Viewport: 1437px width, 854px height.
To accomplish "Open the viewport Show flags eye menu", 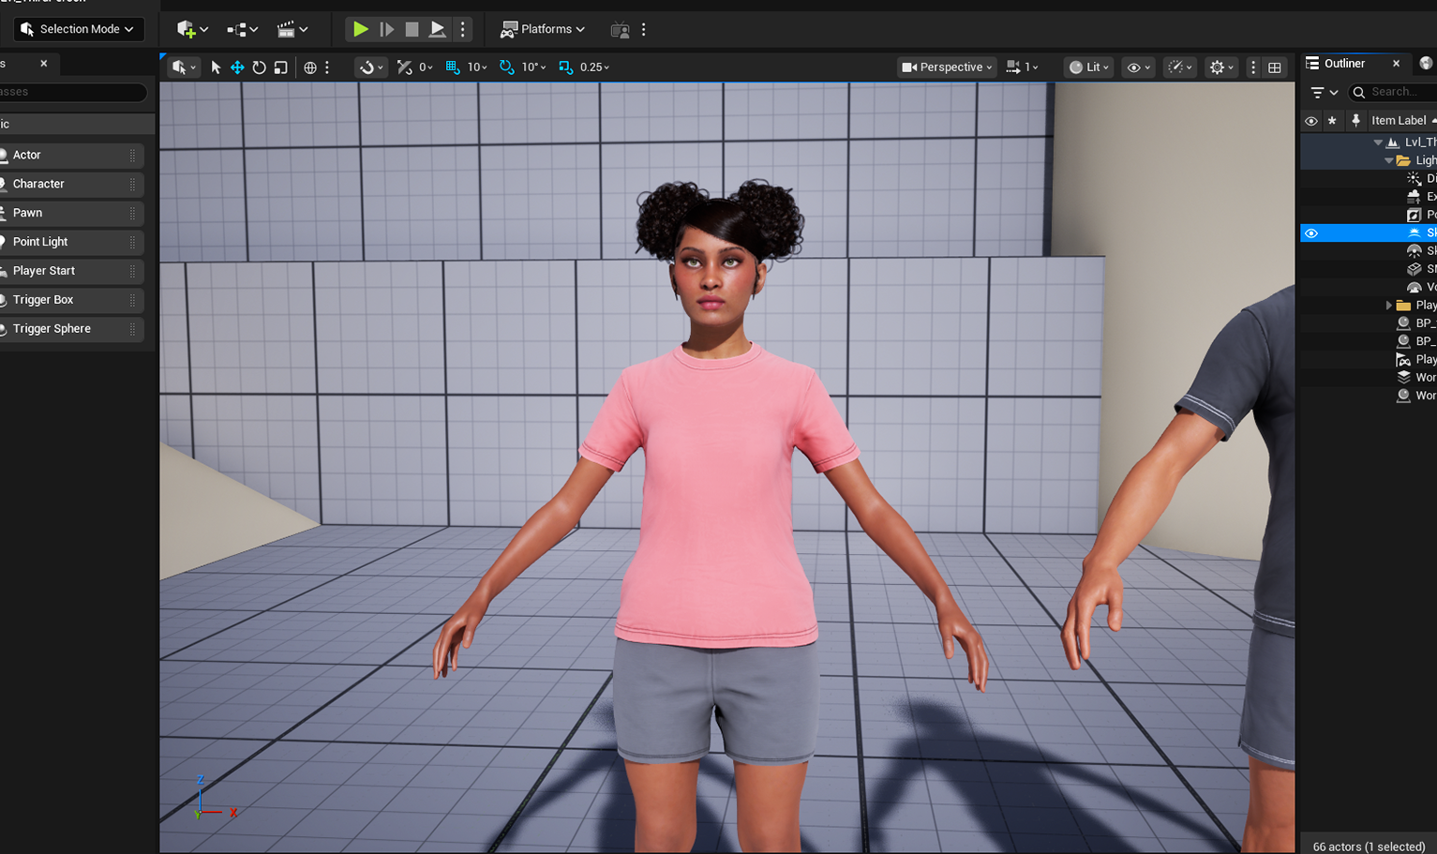I will tap(1138, 67).
